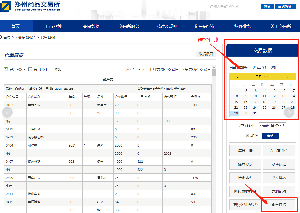The height and width of the screenshot is (213, 300).
Task: Click 数据展开 to expand data
Action: pos(206,54)
